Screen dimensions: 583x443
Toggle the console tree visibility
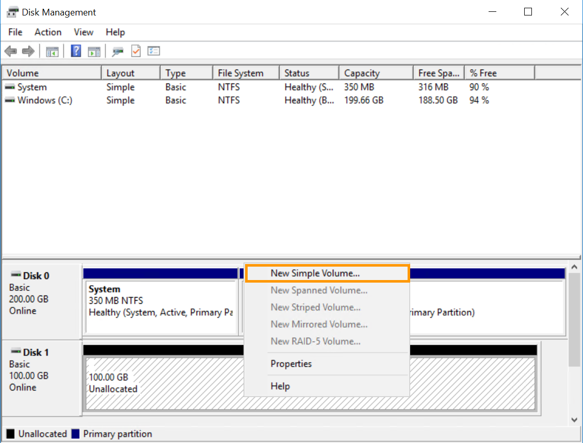click(x=52, y=51)
